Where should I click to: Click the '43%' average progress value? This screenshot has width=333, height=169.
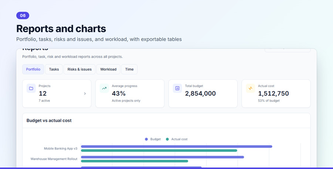click(x=119, y=93)
